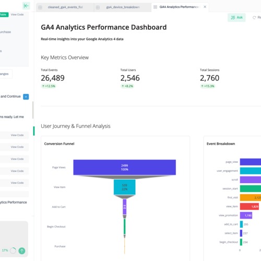Screen dimensions: 261x261
Task: Click the user_engagement bar in Event Breakdown
Action: click(251, 171)
